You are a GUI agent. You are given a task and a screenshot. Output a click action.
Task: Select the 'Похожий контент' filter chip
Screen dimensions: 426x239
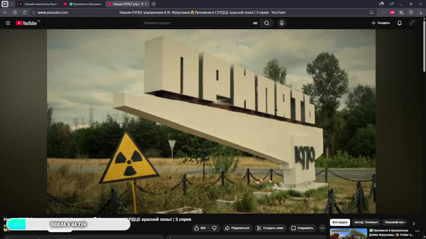396,222
